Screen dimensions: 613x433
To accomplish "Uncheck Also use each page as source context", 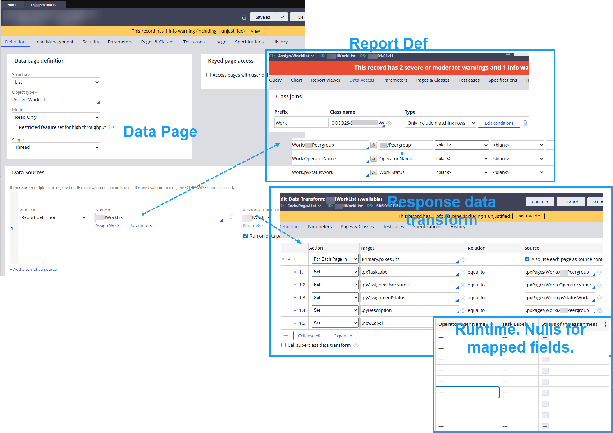I will [527, 259].
